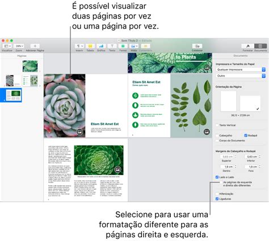Click the large pink succulent photo

pyautogui.click(x=65, y=106)
